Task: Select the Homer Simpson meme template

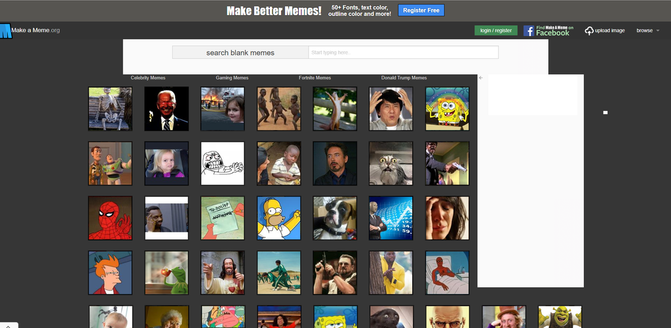Action: [278, 218]
